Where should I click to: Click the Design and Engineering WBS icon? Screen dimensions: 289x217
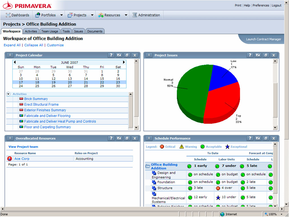point(154,173)
